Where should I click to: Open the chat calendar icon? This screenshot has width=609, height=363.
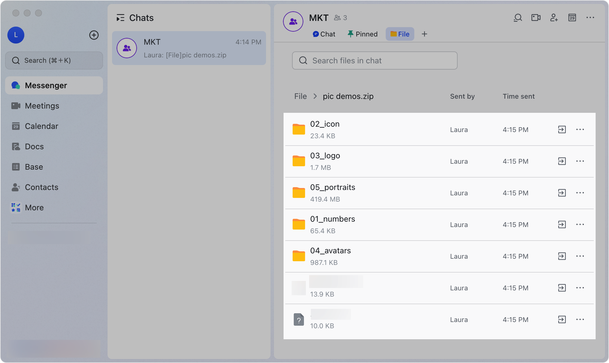[572, 18]
